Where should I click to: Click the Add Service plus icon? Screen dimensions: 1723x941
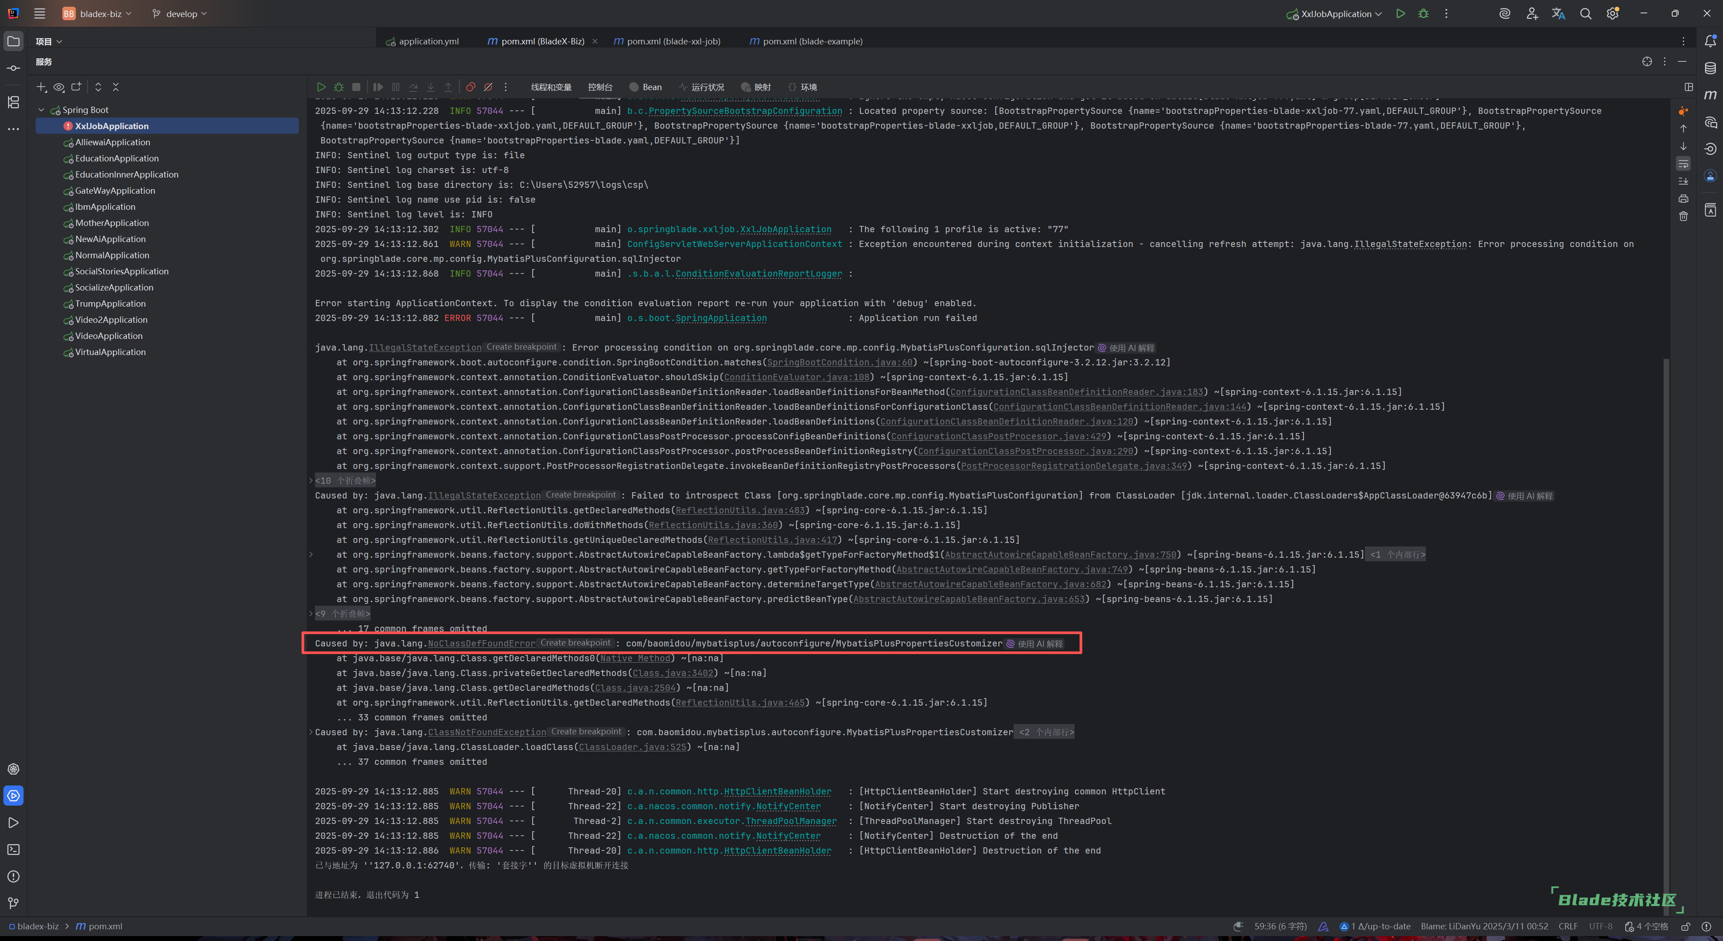click(x=41, y=87)
